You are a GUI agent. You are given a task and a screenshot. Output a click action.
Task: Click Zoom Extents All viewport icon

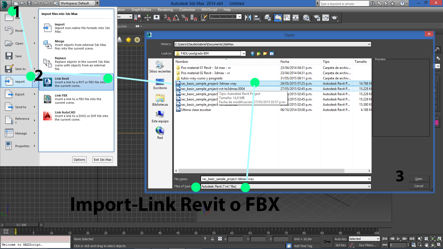[x=439, y=239]
